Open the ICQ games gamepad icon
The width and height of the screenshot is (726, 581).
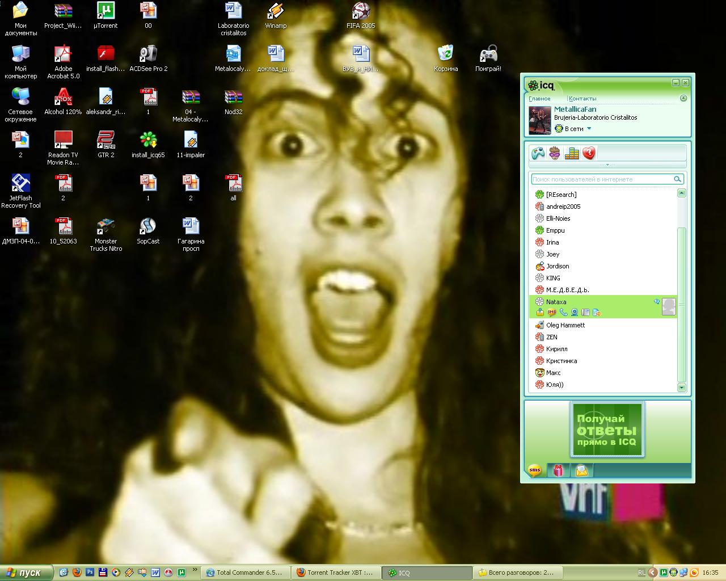coord(538,153)
